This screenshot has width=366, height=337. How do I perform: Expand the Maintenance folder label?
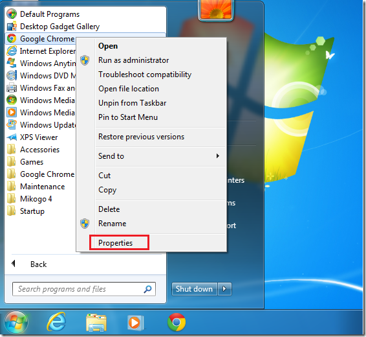point(43,187)
